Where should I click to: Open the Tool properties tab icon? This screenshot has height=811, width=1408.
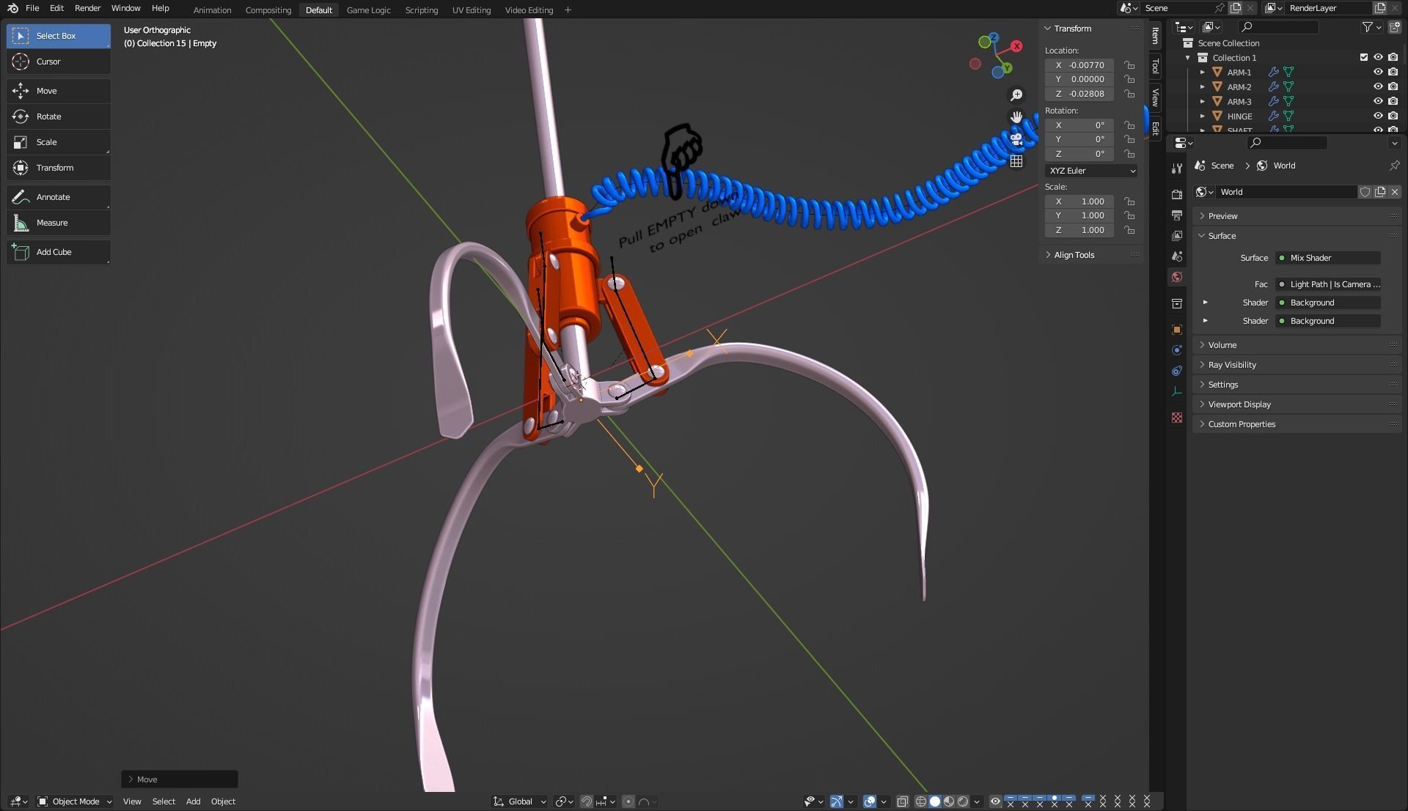click(x=1177, y=169)
